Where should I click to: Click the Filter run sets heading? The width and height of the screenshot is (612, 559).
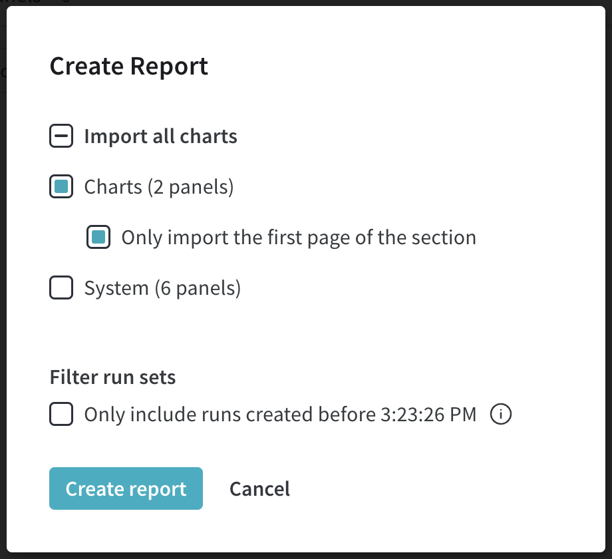pyautogui.click(x=112, y=377)
